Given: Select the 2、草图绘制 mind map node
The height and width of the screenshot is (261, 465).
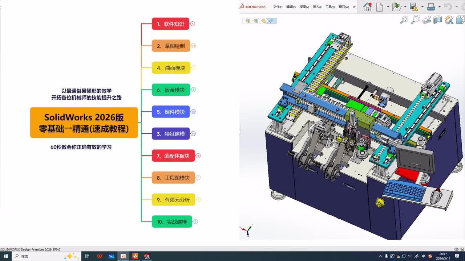Looking at the screenshot, I should point(171,46).
